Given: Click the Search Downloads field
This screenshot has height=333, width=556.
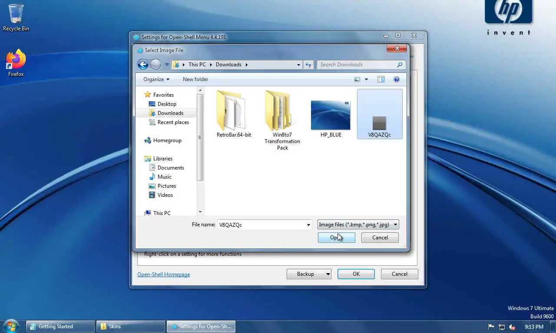Looking at the screenshot, I should click(x=357, y=65).
